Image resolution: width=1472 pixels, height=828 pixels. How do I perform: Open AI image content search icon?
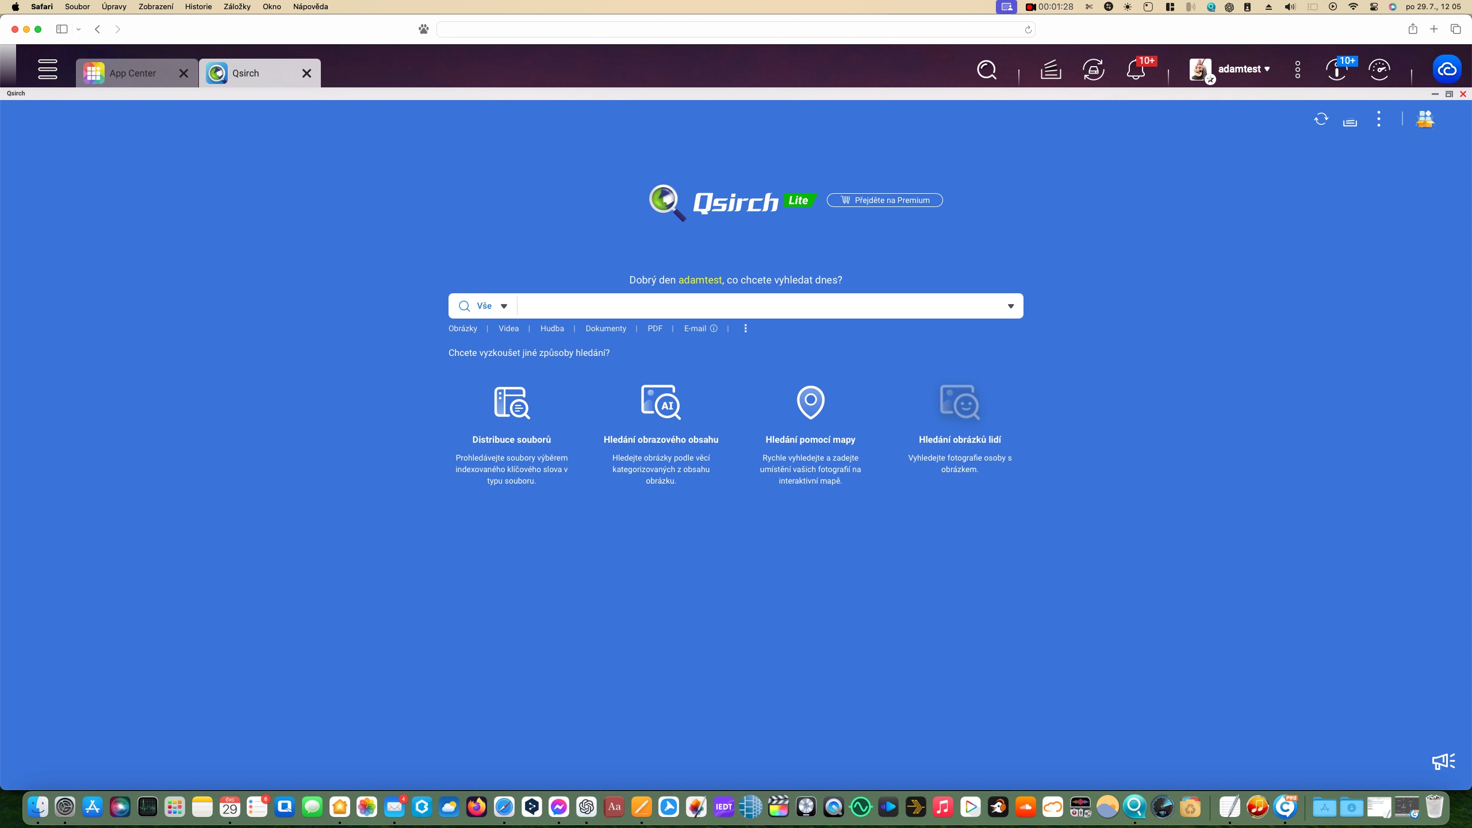tap(661, 402)
